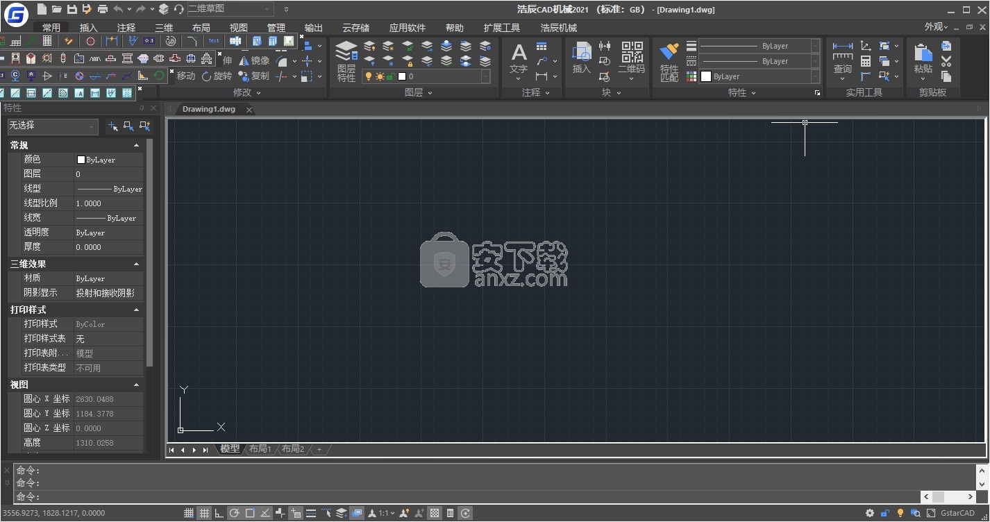Open the 二维草图 workspace dropdown

click(230, 9)
